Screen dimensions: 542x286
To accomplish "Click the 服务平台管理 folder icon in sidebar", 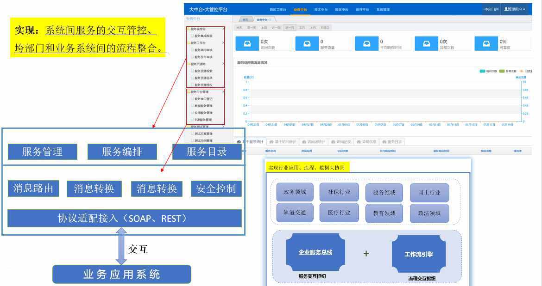I will coord(188,92).
